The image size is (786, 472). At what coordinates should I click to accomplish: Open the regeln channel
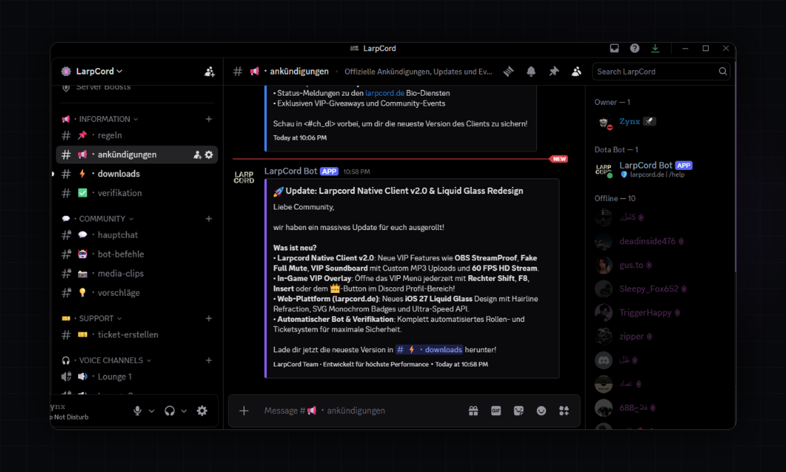point(137,135)
